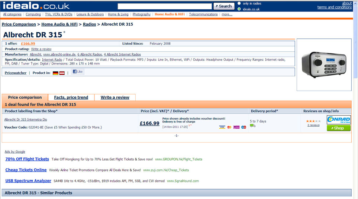The height and width of the screenshot is (199, 358).
Task: Click the German flag icon
Action: 55,73
